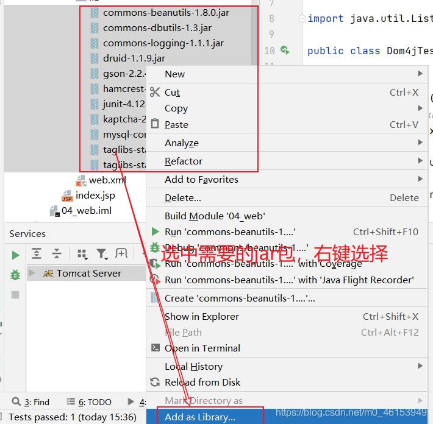Click the 04_web.iml module file icon

(55, 211)
